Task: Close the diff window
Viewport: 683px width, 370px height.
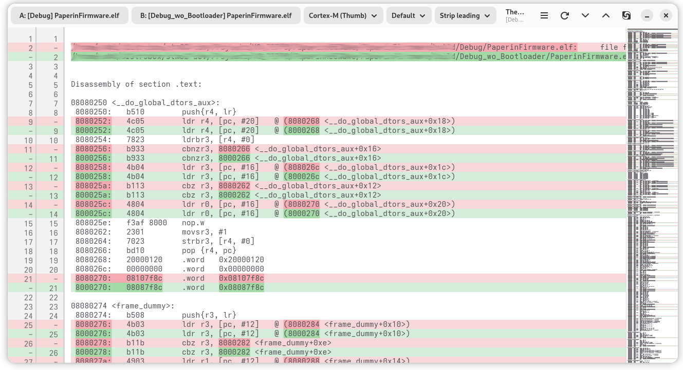Action: coord(666,15)
